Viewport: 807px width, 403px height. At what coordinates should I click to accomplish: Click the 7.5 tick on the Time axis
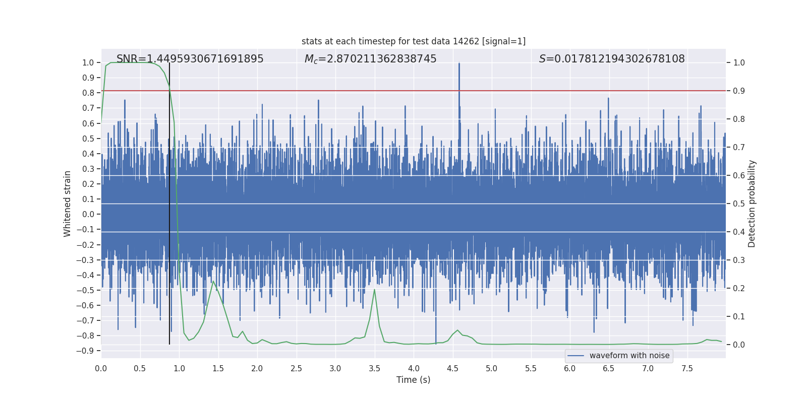pyautogui.click(x=687, y=369)
